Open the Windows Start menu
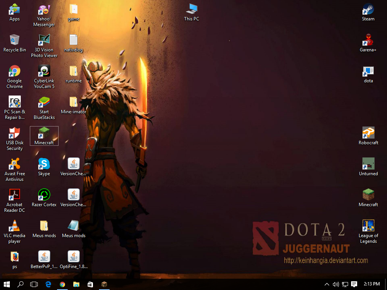Screen dimensions: 387x290 pos(7,284)
